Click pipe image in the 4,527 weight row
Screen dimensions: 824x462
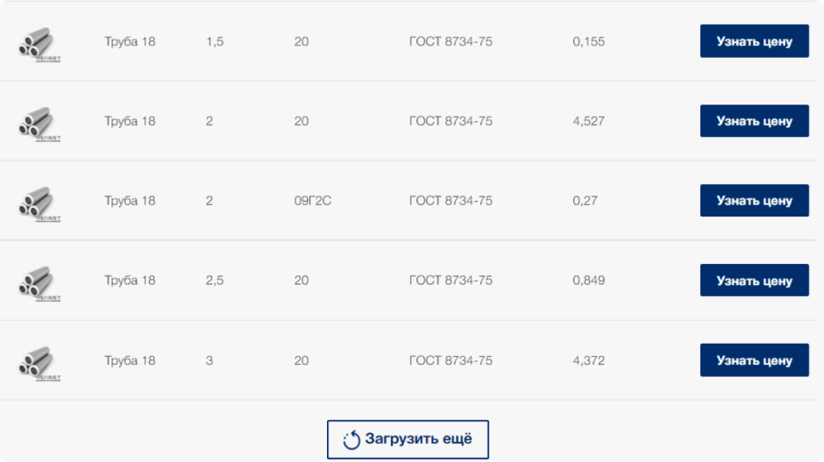(x=39, y=123)
